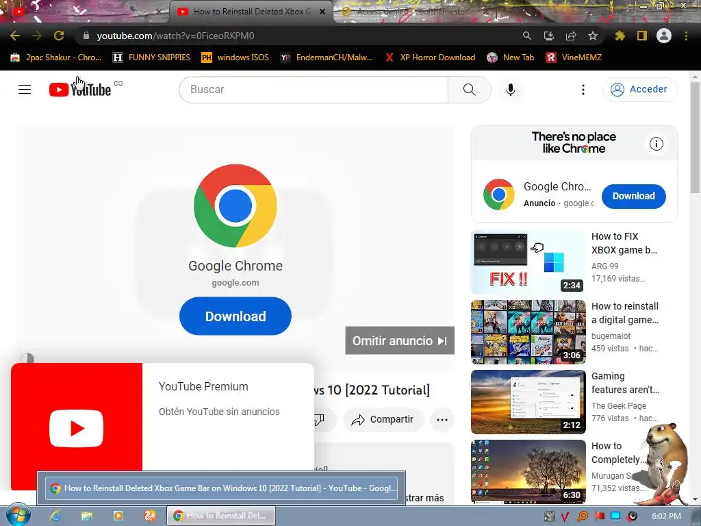Click the How to FIX XBOX game b... title
The width and height of the screenshot is (701, 526).
point(624,243)
